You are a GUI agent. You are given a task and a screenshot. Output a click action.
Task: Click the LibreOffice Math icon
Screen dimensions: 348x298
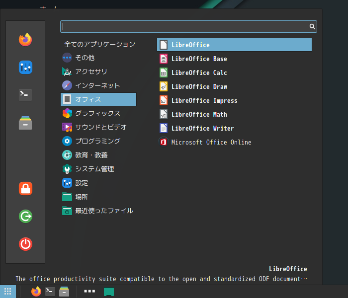(164, 114)
